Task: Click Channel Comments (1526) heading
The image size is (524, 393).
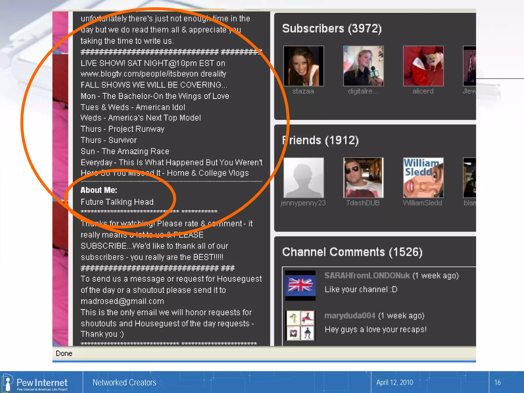Action: (352, 252)
